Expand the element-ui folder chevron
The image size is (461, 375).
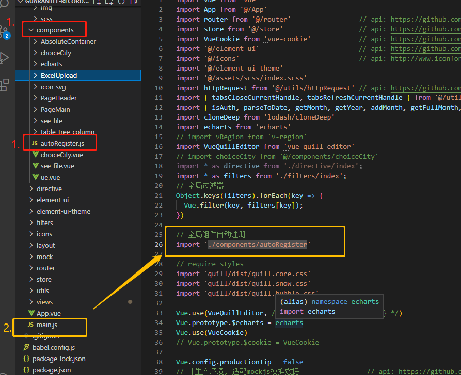tap(31, 200)
